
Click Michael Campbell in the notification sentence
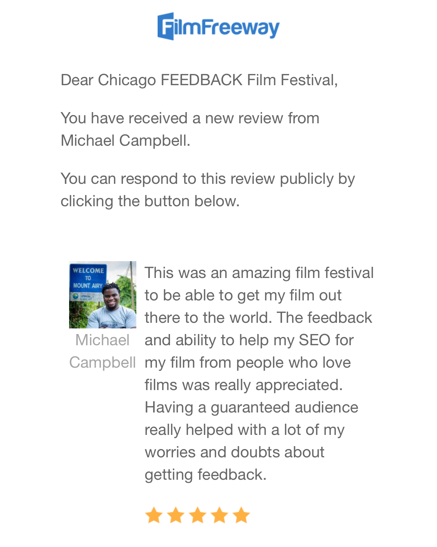[x=125, y=141]
